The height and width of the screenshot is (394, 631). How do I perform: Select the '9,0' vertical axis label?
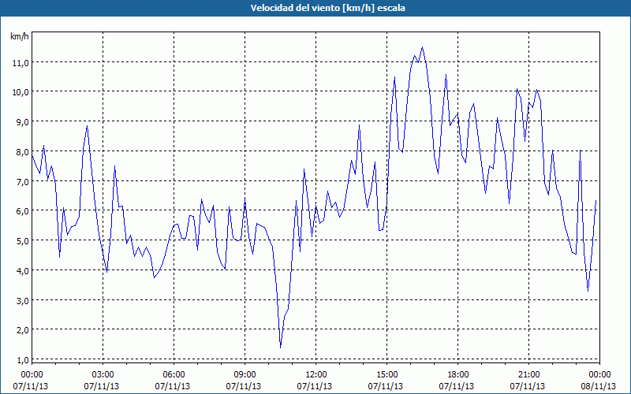coord(22,122)
